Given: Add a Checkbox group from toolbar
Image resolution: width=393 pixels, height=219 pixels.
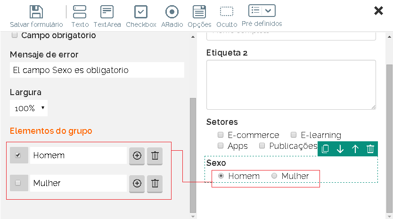Looking at the screenshot, I should click(141, 12).
